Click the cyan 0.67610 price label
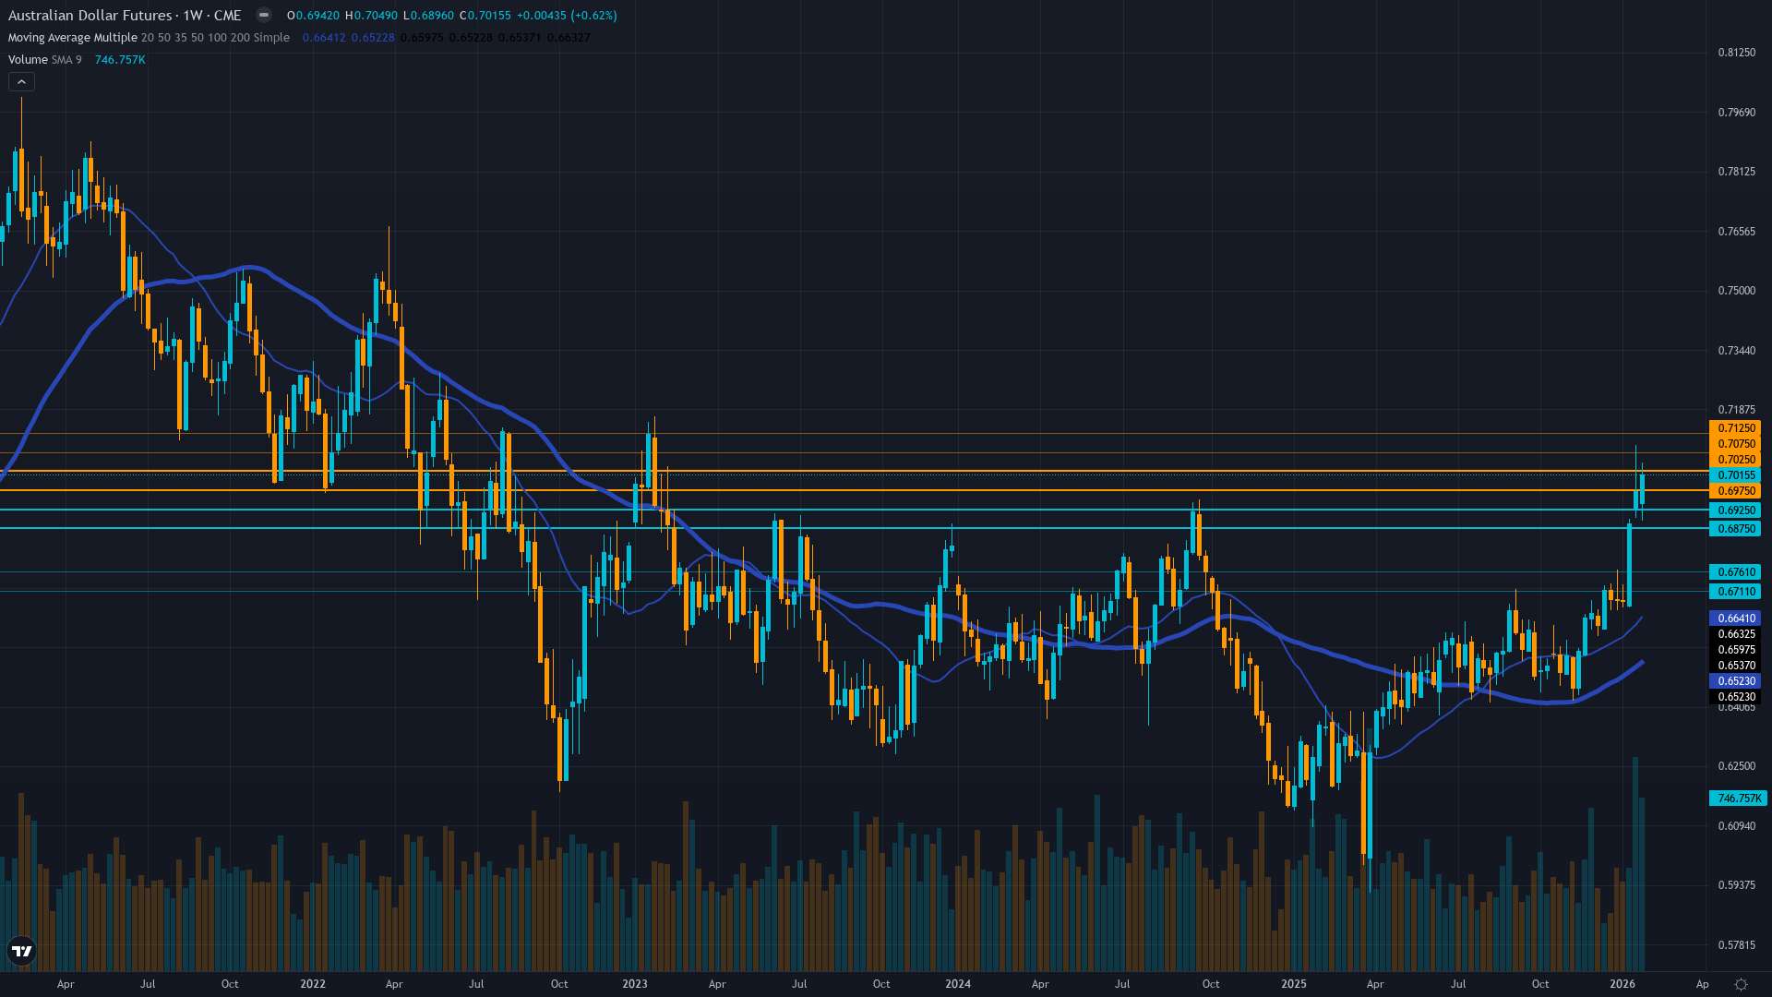 point(1735,572)
